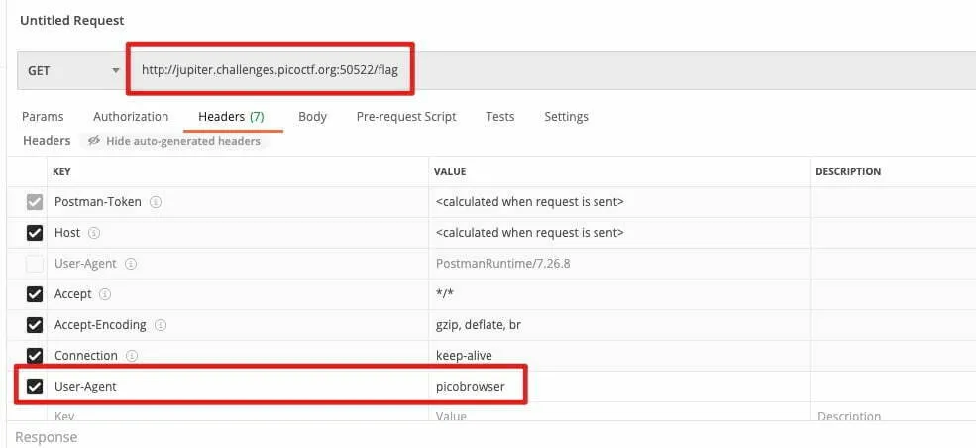Click info icon beside disabled User-Agent
976x448 pixels.
(x=130, y=264)
